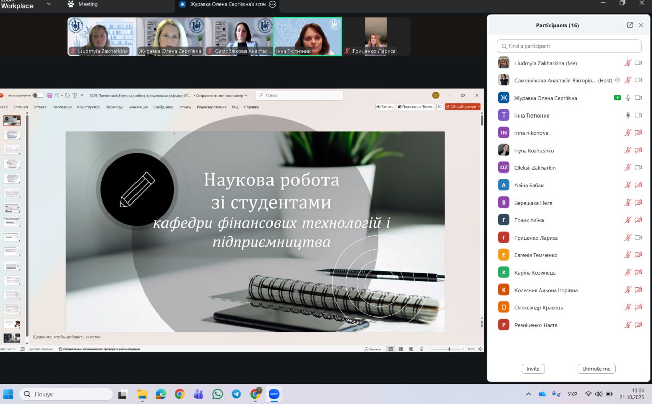Toggle video camera icon for Liudmyla Zakharkina (Me)

tap(638, 63)
